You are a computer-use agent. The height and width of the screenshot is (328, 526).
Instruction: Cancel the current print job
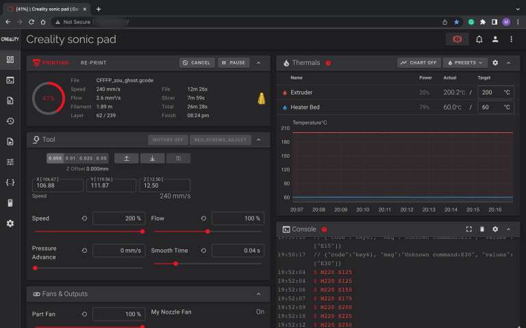[197, 63]
